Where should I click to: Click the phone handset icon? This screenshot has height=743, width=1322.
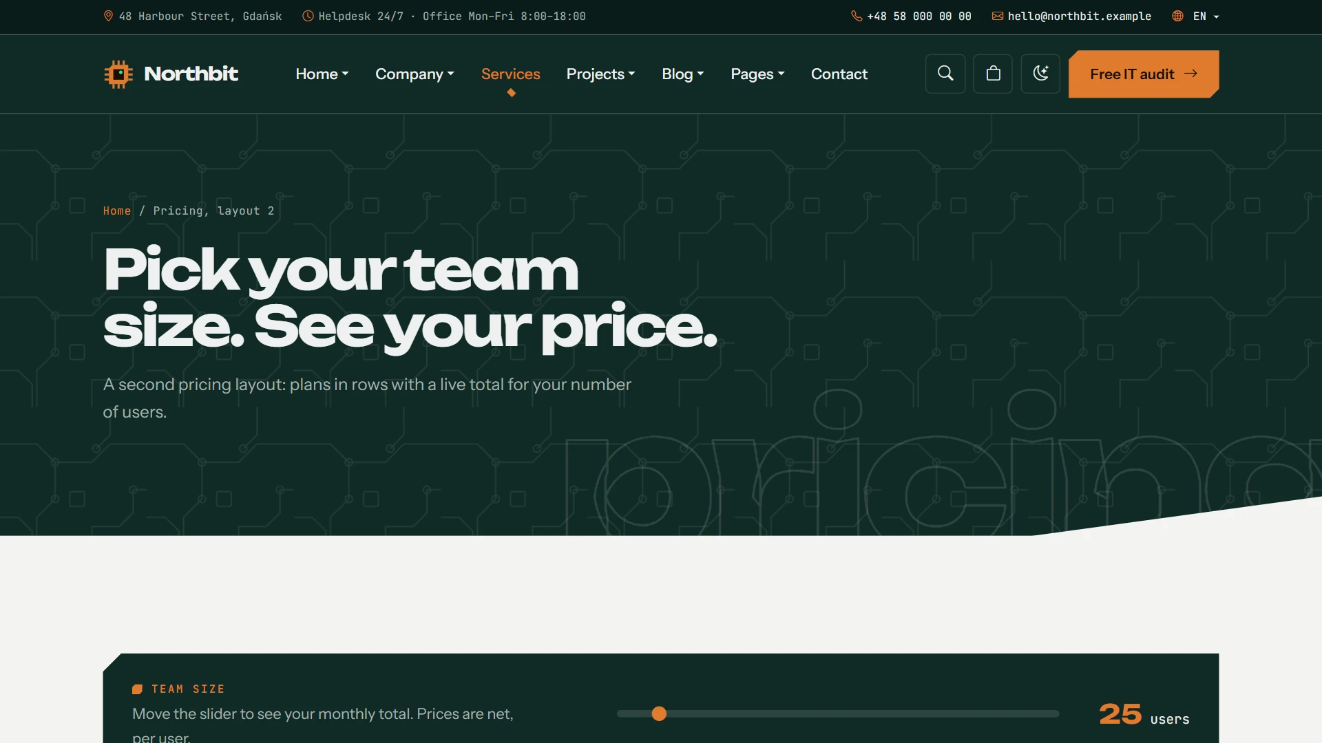pyautogui.click(x=857, y=16)
